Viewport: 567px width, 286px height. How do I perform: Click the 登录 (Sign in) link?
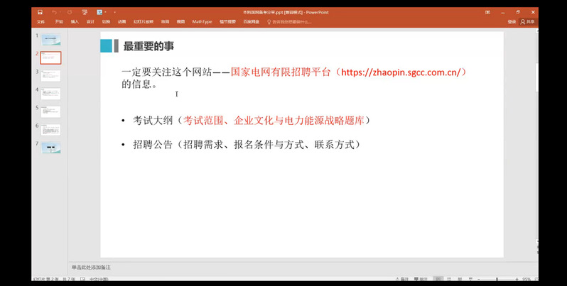pyautogui.click(x=512, y=22)
